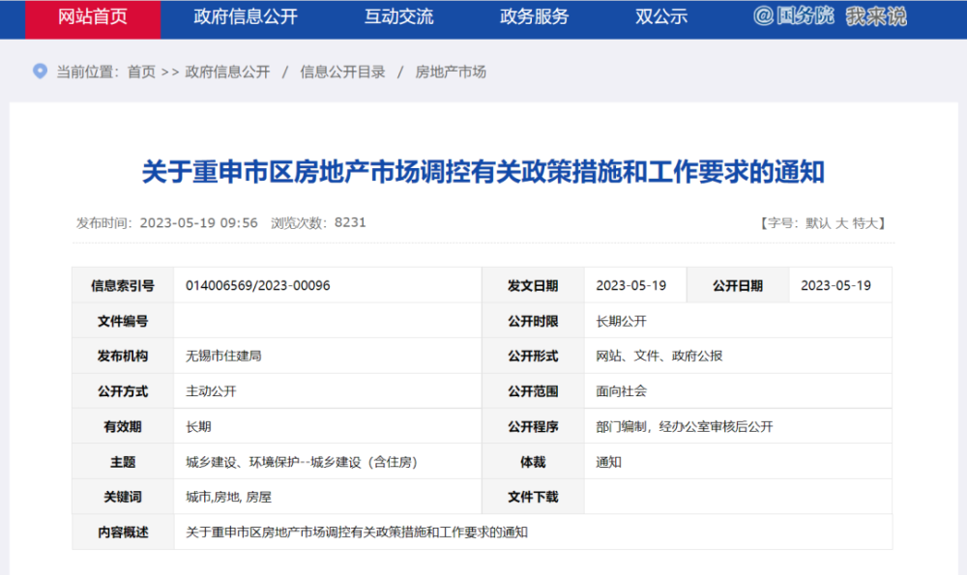Click the 关键词 label
This screenshot has height=575, width=967.
pos(123,497)
